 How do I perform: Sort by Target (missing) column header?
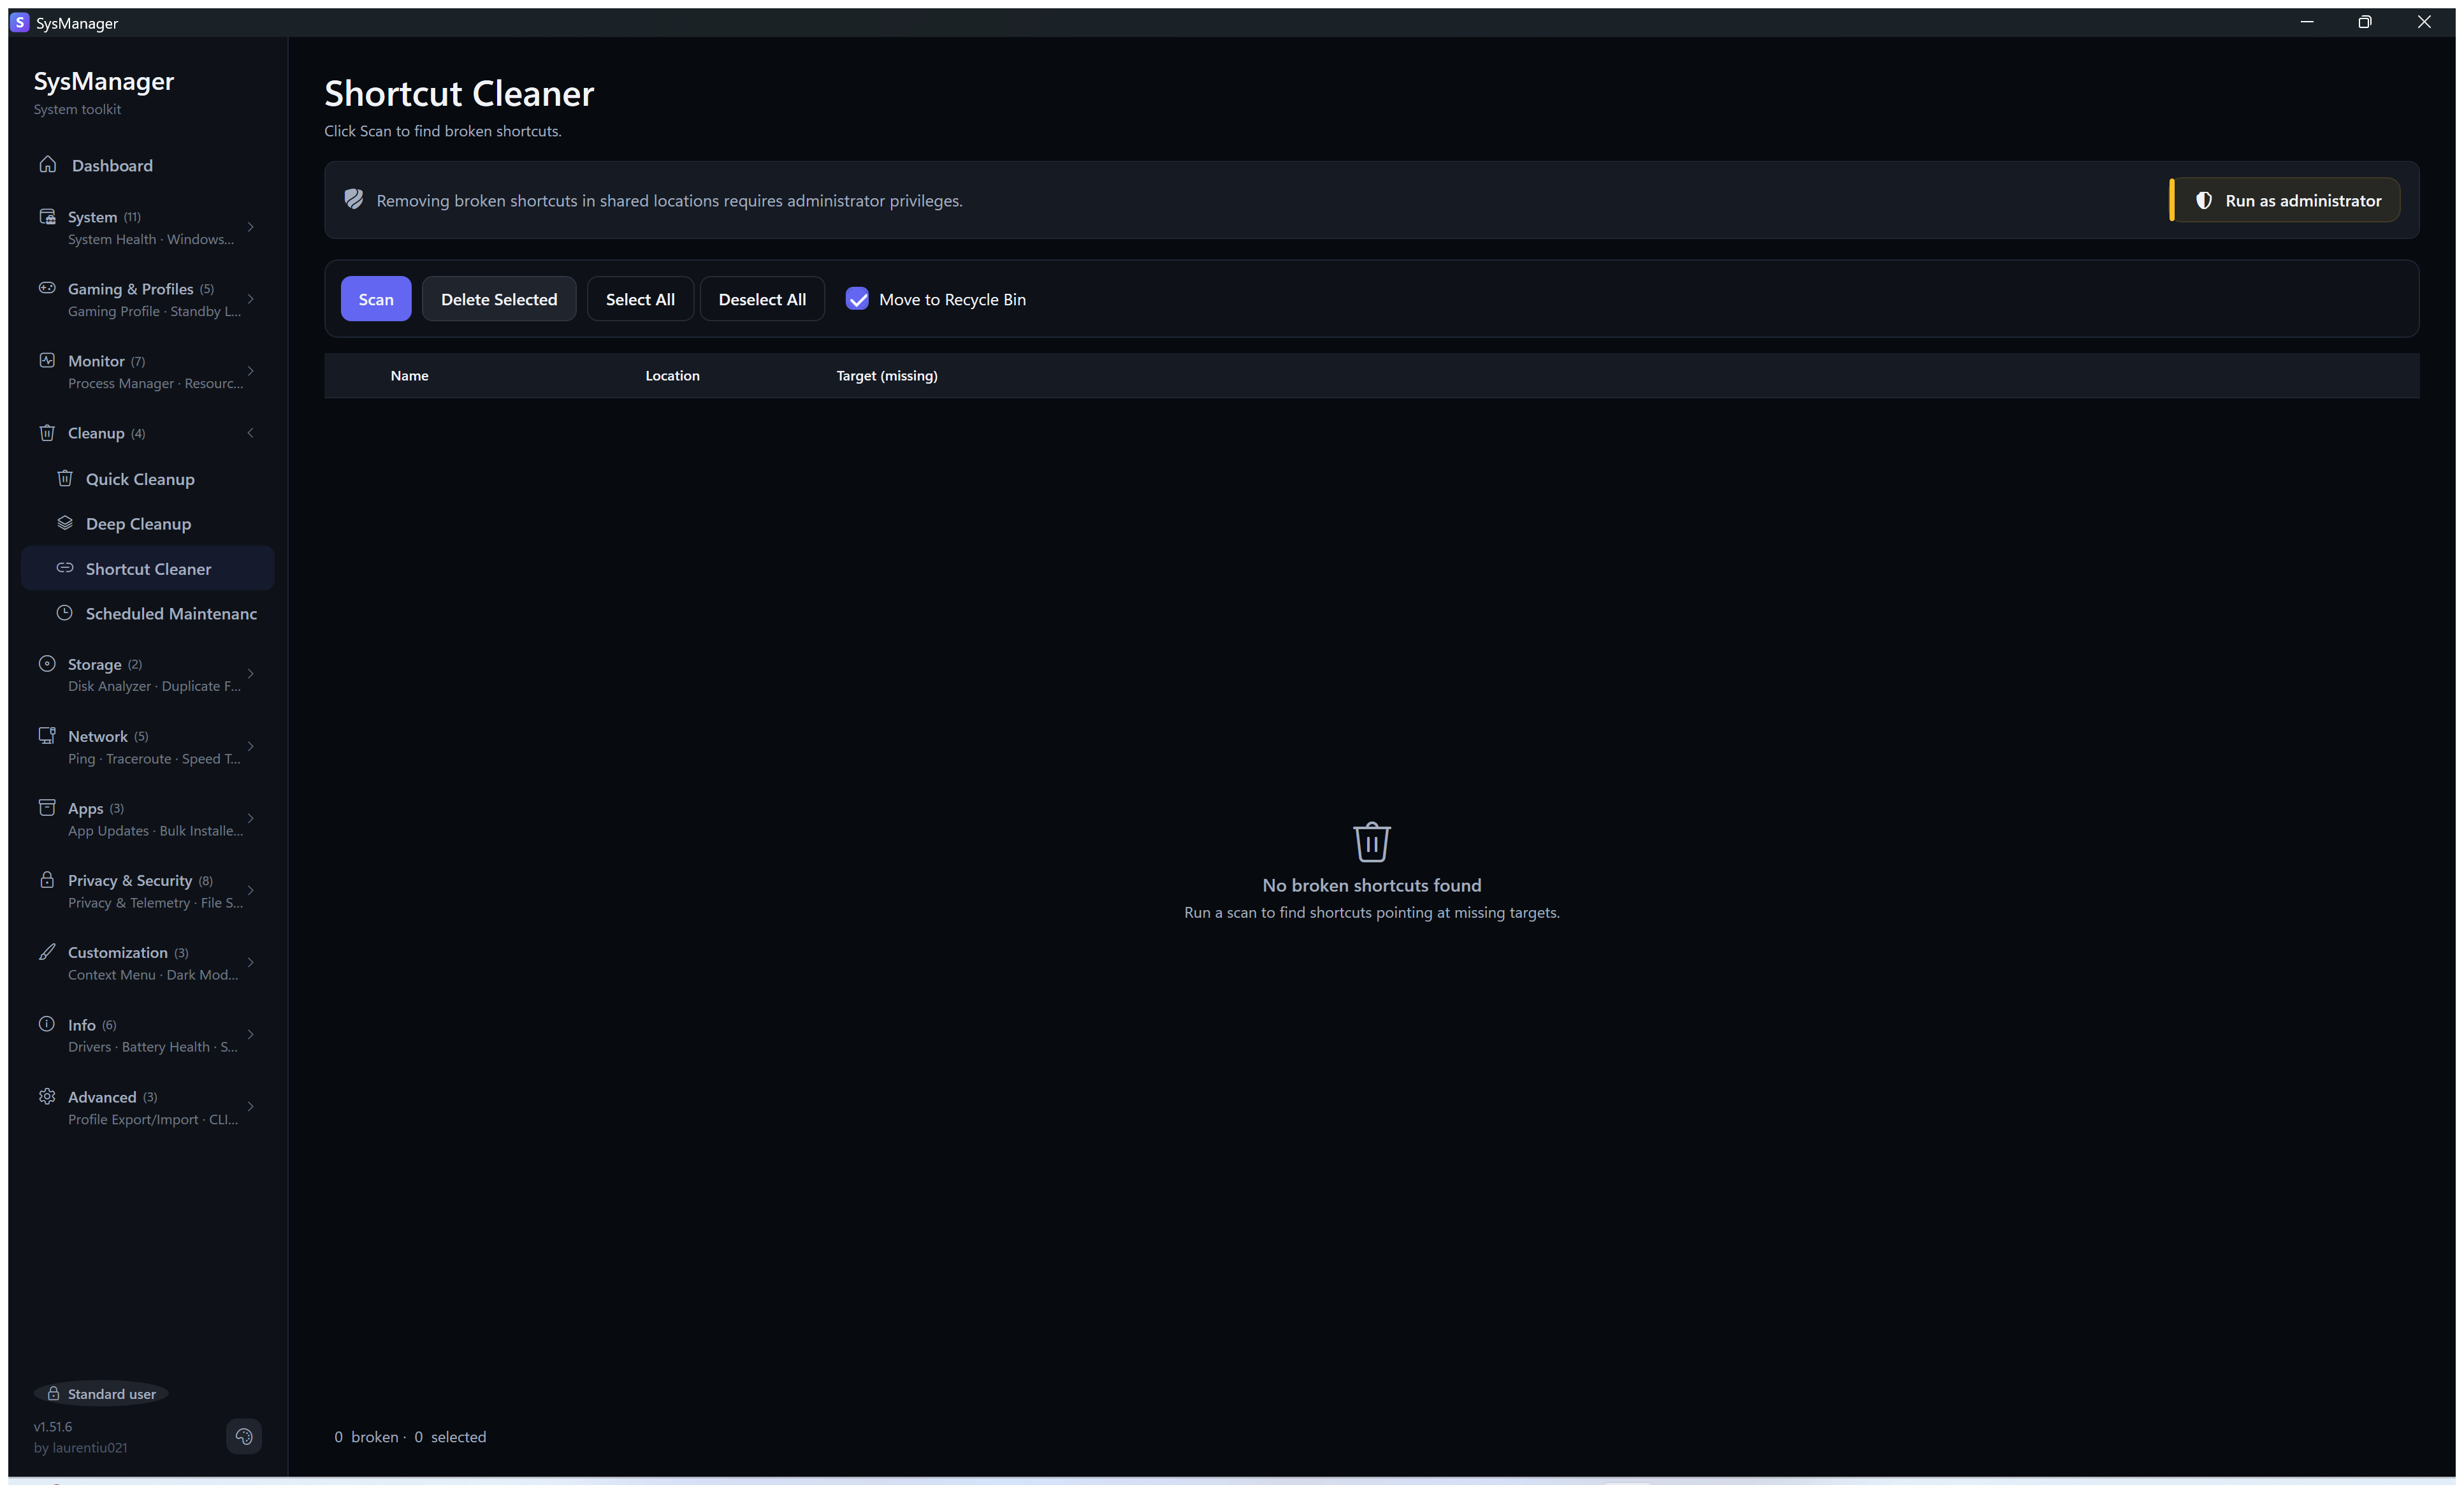[887, 375]
